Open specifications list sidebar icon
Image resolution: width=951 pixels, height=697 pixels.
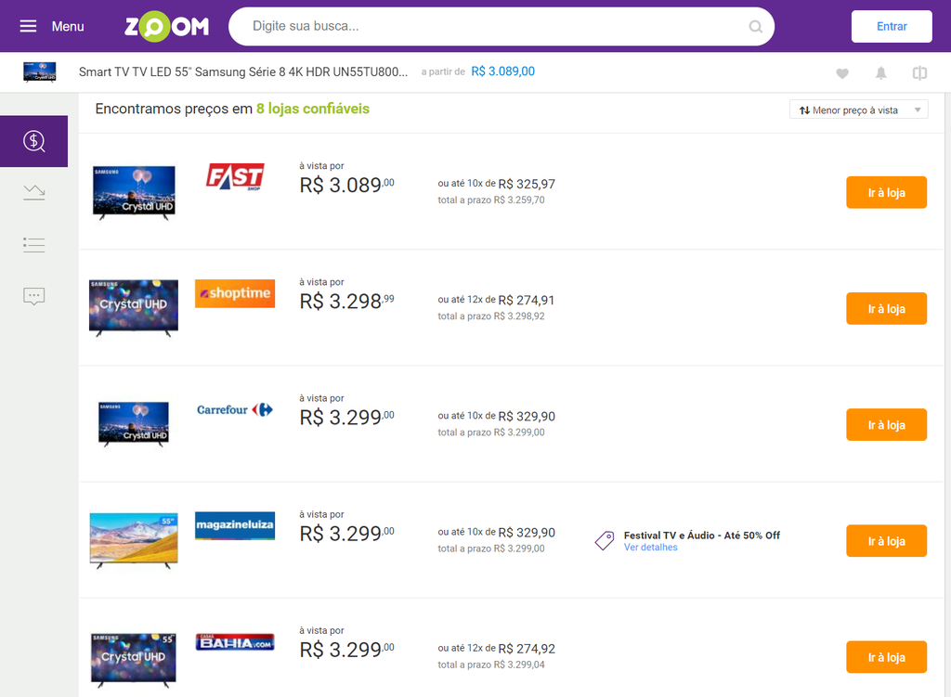pos(34,245)
